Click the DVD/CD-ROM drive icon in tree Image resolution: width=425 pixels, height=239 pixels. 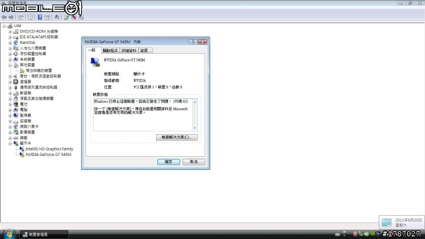(16, 31)
